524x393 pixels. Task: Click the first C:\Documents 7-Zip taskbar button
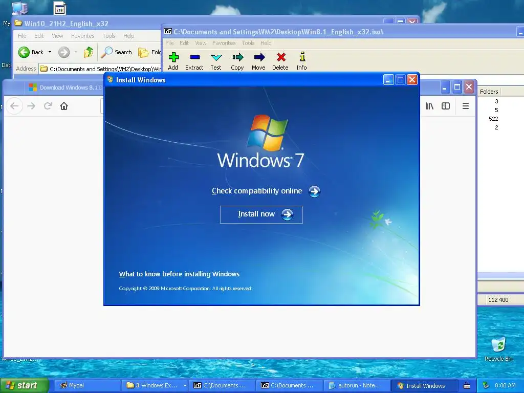(x=222, y=386)
